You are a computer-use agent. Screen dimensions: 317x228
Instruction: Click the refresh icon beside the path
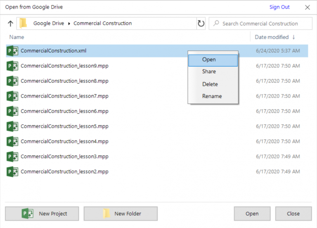[x=201, y=24]
